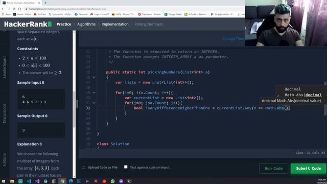Go to Practice in breadcrumb

pos(64,24)
